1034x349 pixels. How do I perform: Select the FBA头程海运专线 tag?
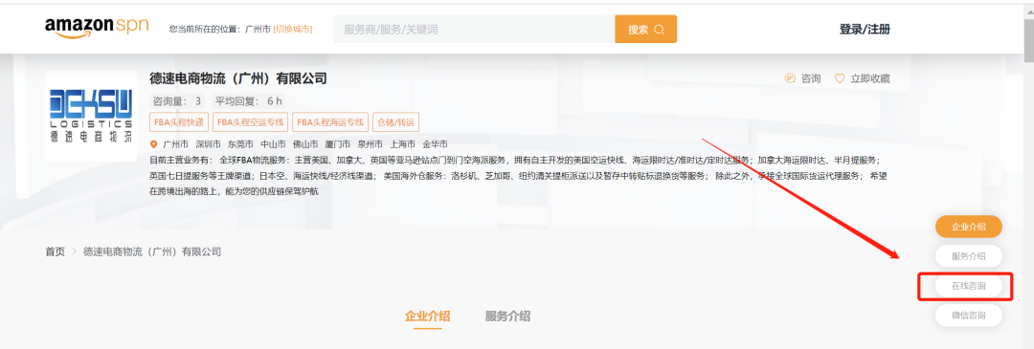329,122
